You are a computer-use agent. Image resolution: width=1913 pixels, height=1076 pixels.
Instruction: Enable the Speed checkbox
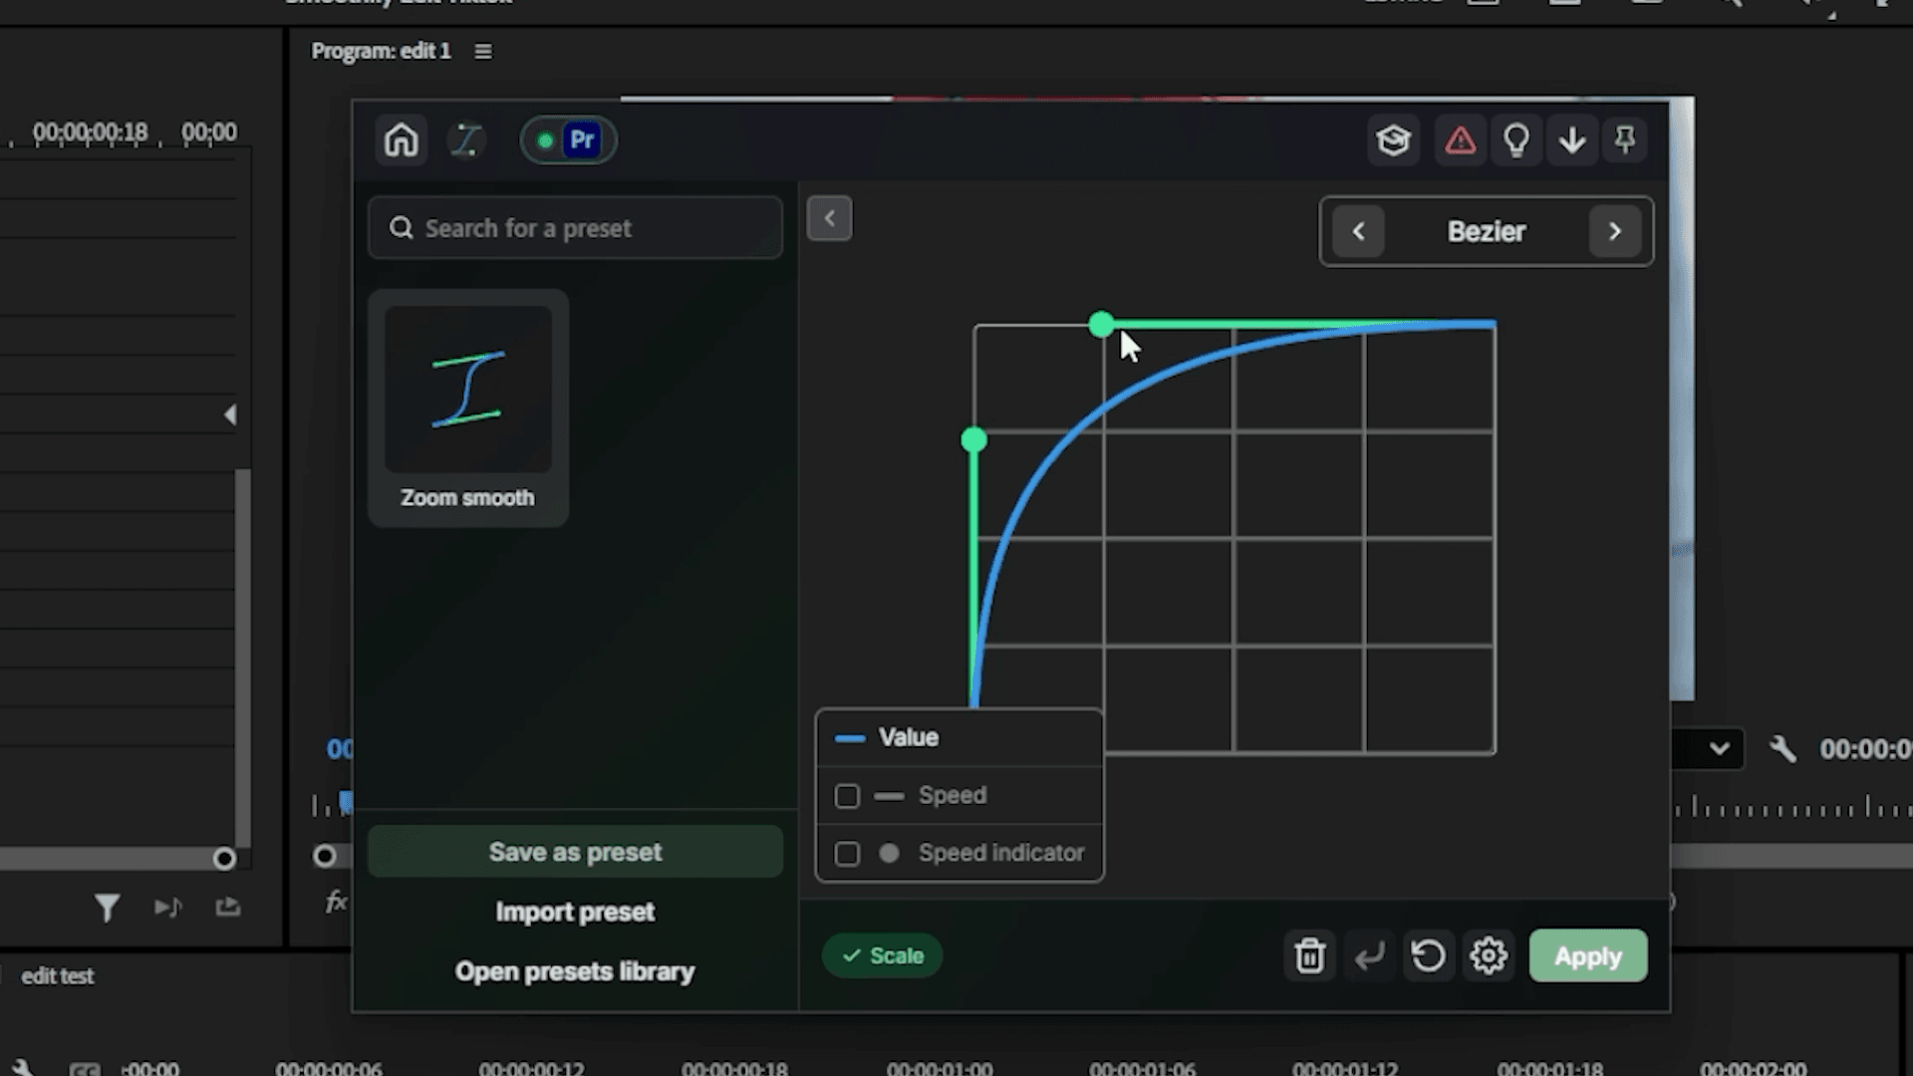coord(847,796)
